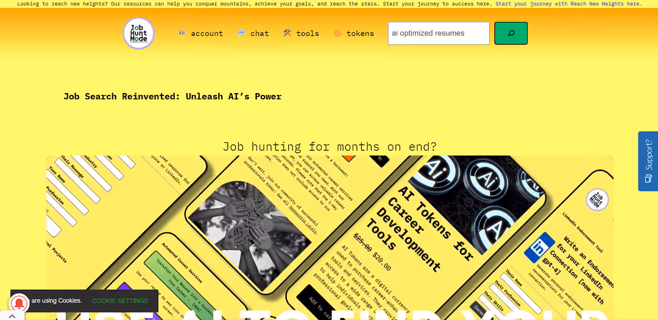The width and height of the screenshot is (658, 320).
Task: Focus the search field with 'ai optimized resumes'
Action: pyautogui.click(x=439, y=33)
